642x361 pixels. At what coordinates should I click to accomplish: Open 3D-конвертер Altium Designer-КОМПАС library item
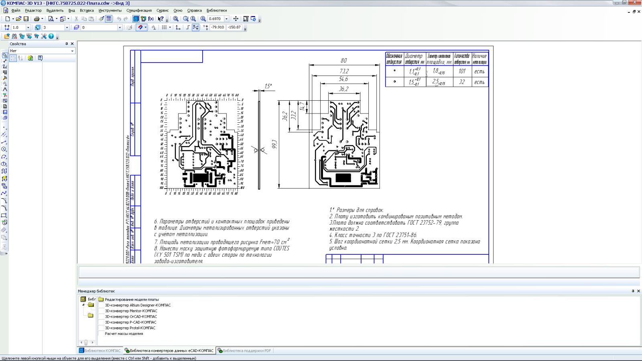point(138,305)
